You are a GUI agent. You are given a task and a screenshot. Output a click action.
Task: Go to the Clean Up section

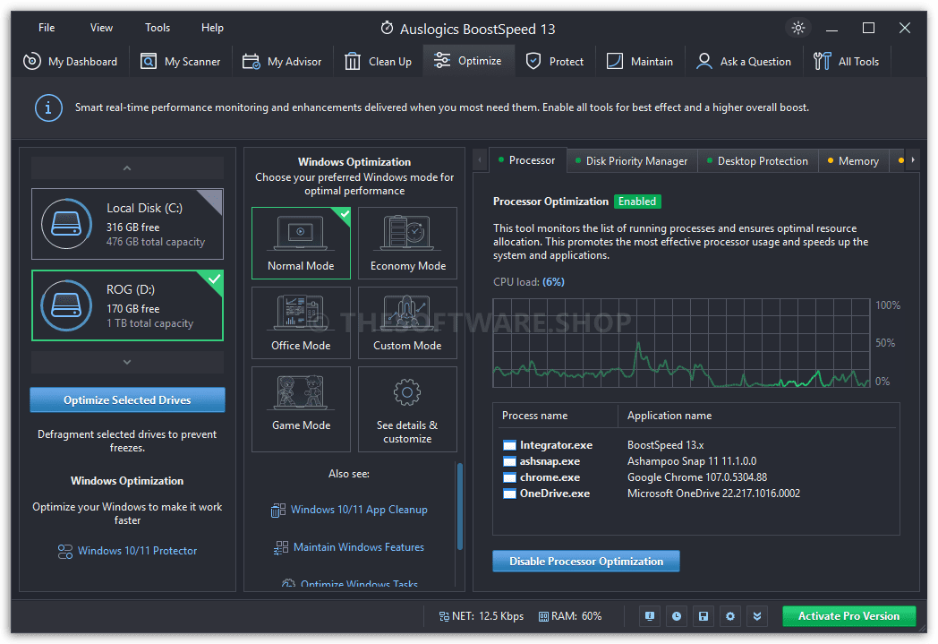click(378, 61)
